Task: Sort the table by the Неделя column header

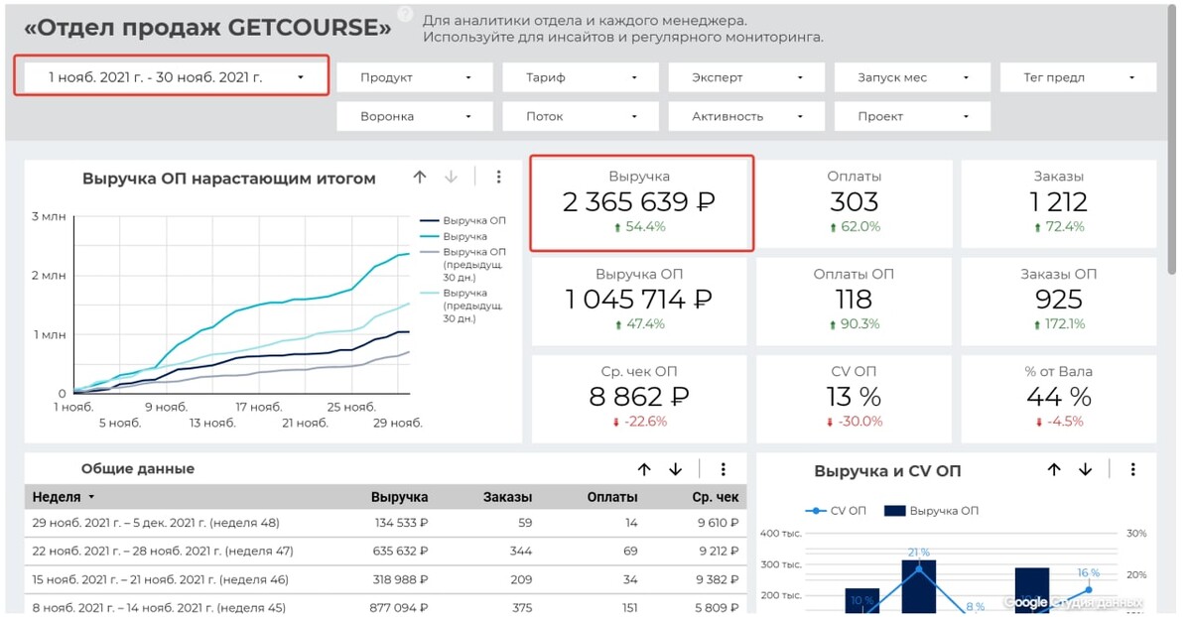Action: 64,497
